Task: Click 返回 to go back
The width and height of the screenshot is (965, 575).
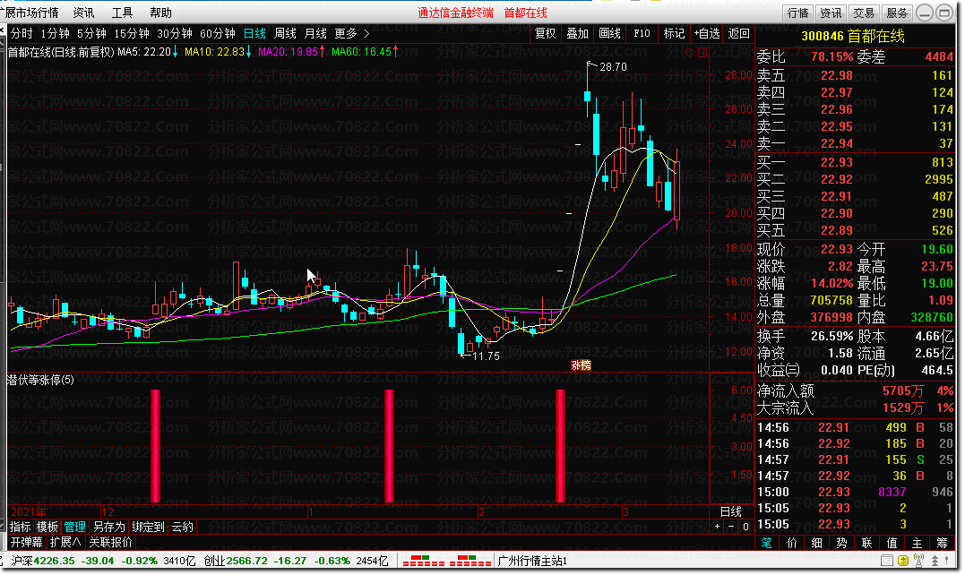Action: (x=738, y=34)
